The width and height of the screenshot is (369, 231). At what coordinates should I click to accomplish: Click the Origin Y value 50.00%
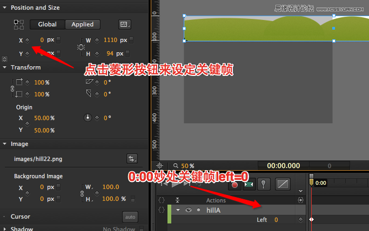(x=44, y=130)
